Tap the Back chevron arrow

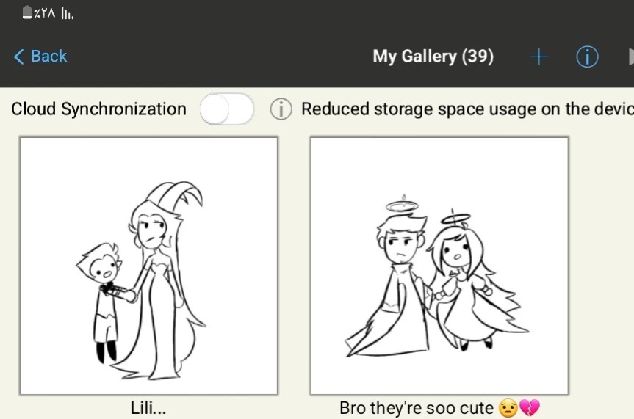pyautogui.click(x=19, y=57)
